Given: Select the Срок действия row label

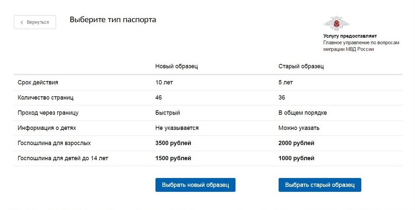Looking at the screenshot, I should pos(38,82).
